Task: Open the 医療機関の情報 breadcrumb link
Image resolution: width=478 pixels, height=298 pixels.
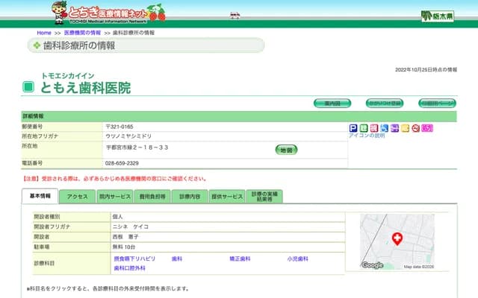Action: point(82,33)
